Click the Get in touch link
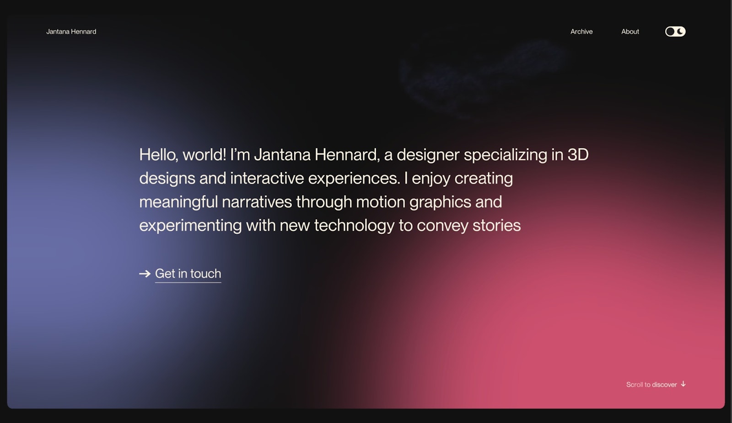This screenshot has height=423, width=732. pos(188,274)
